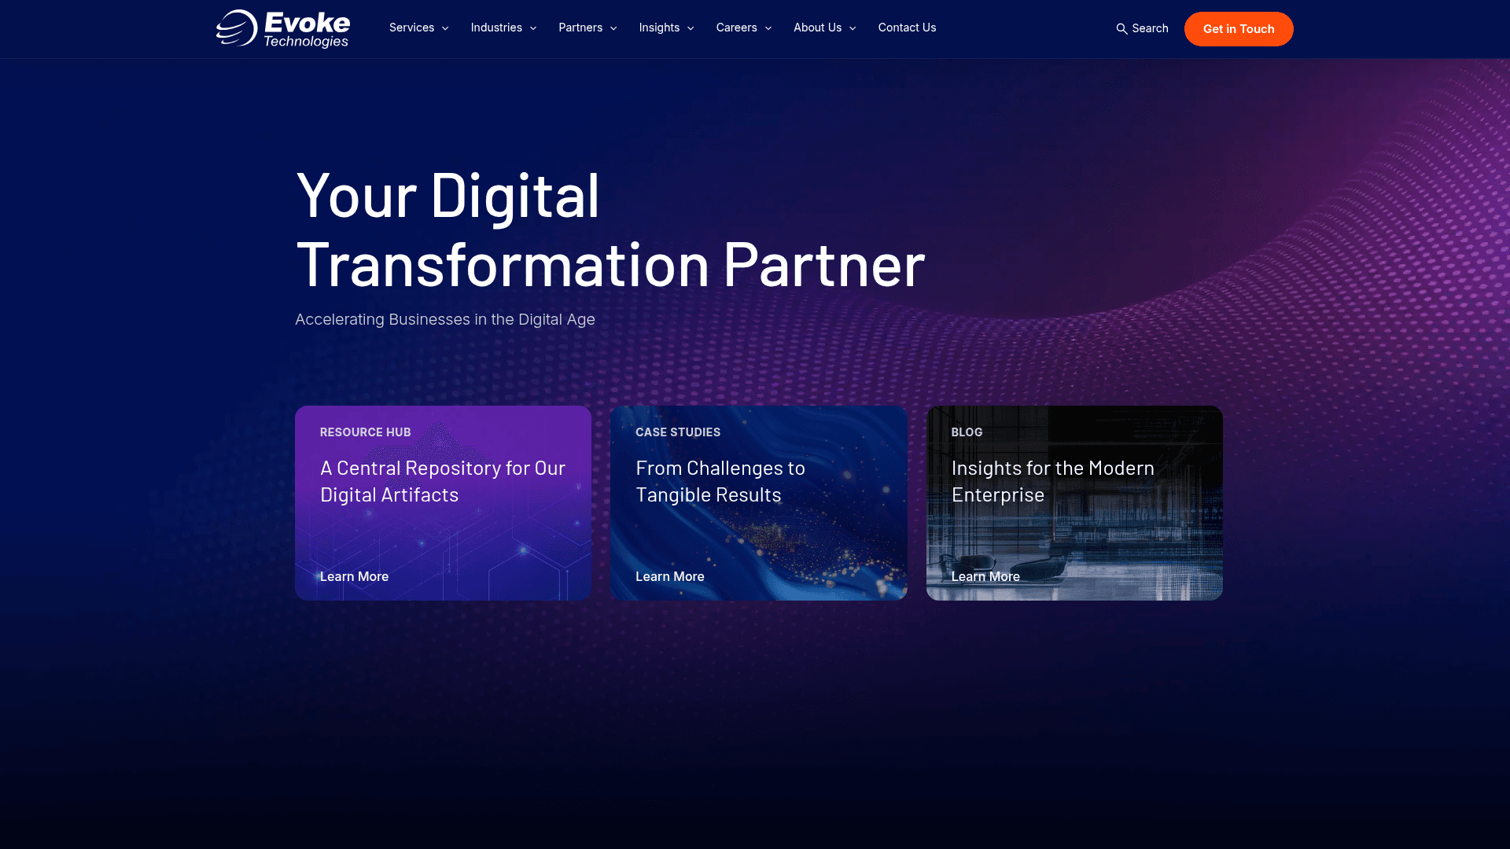Image resolution: width=1510 pixels, height=849 pixels.
Task: Click Learn More under the Blog card
Action: pyautogui.click(x=985, y=576)
